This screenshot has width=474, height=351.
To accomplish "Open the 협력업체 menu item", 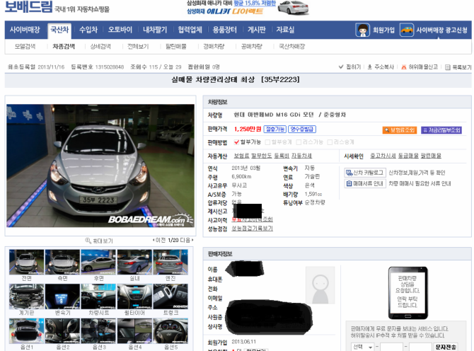I will 190,30.
